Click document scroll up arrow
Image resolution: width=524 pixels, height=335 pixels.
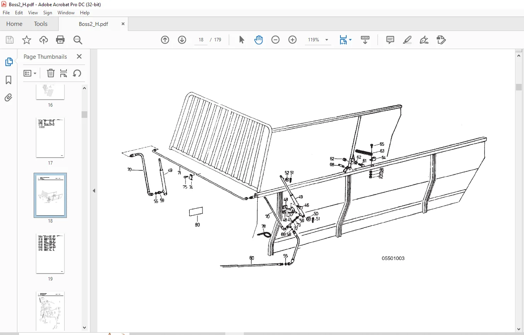click(519, 56)
